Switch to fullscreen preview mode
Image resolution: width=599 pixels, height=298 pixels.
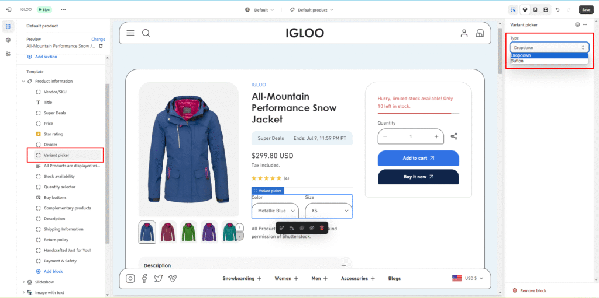(545, 10)
